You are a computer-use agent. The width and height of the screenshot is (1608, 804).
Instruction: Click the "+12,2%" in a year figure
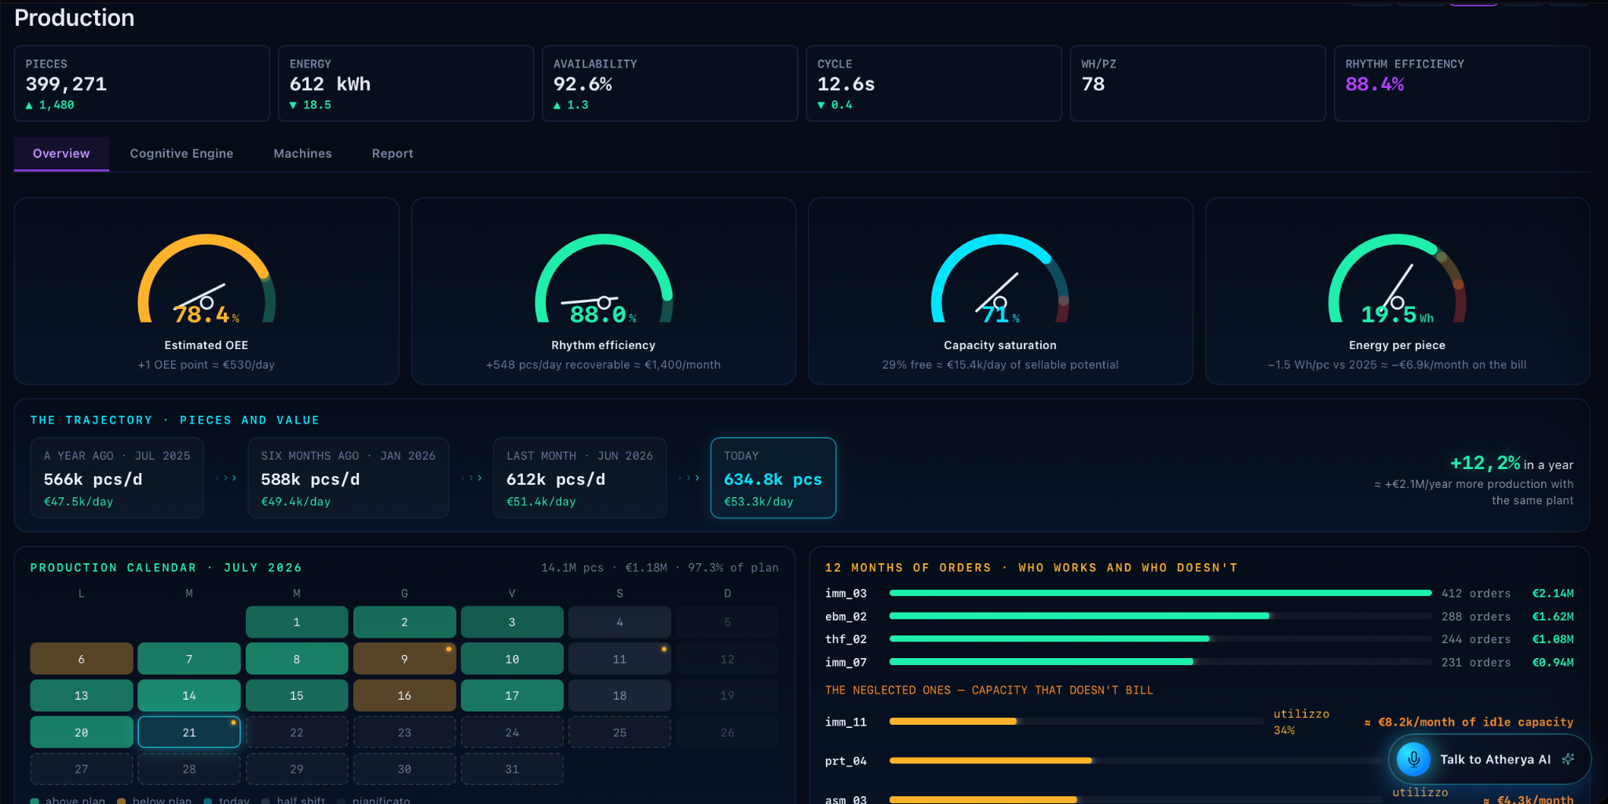(1485, 463)
